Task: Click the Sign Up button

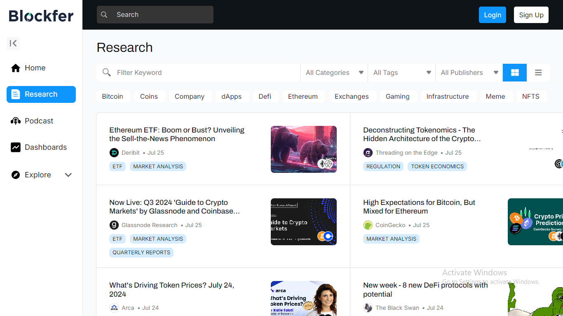Action: 531,15
